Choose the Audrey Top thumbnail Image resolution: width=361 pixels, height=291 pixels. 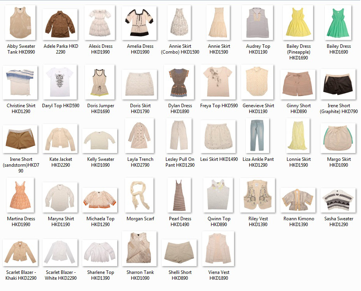click(257, 23)
